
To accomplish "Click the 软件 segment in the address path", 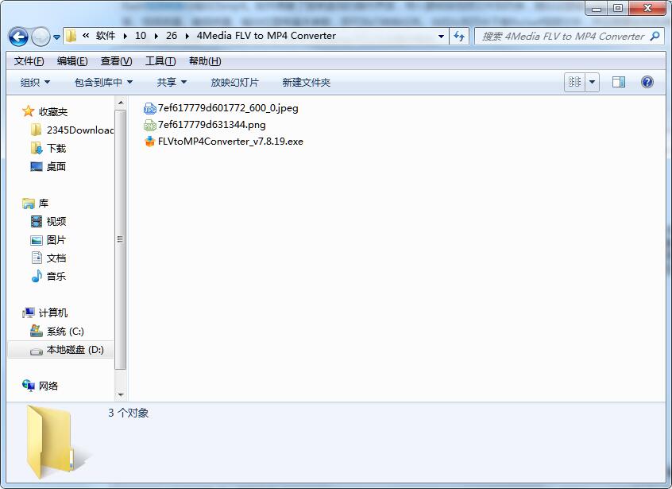I will pos(106,36).
